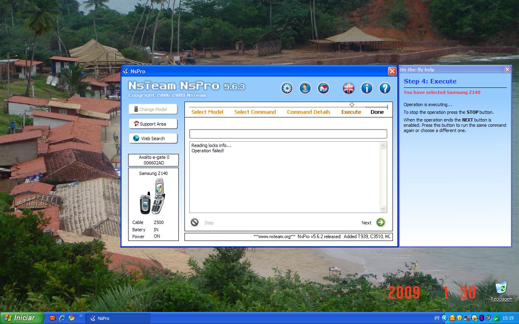Click the "Operation failed!" log line
This screenshot has width=519, height=324.
(x=208, y=151)
